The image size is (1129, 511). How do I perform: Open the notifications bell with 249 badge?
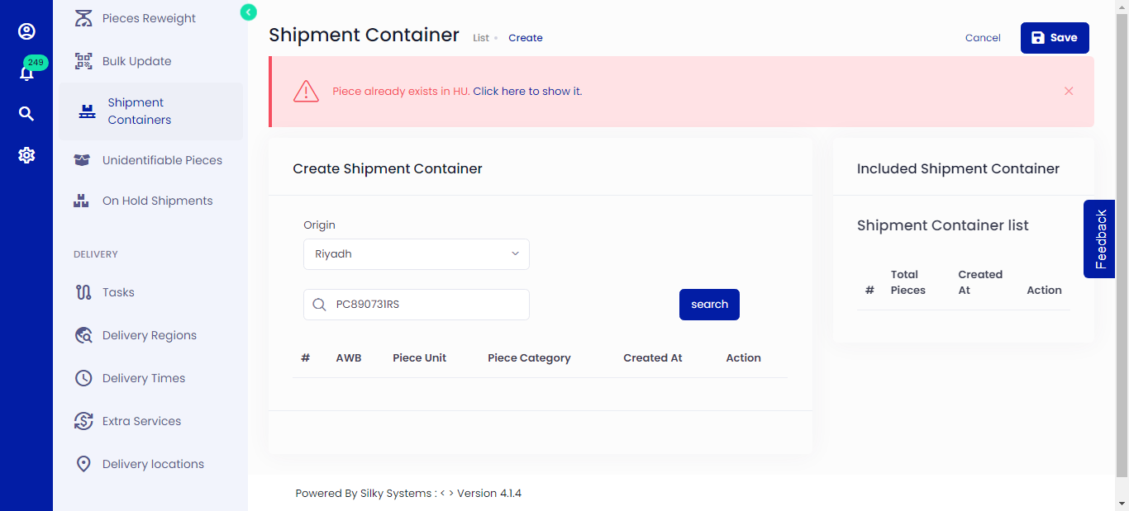(x=26, y=70)
